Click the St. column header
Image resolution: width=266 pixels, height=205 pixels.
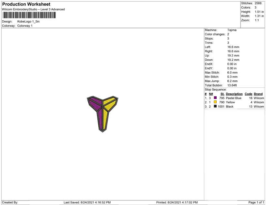coord(222,94)
